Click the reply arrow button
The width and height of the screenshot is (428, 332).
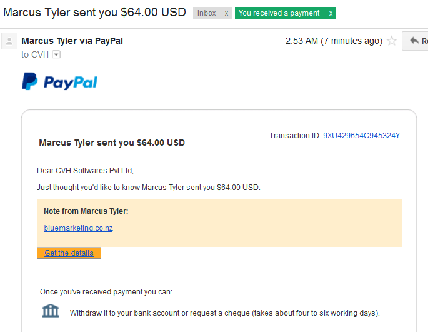[x=415, y=41]
